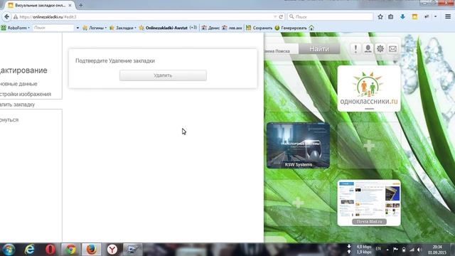The height and width of the screenshot is (256, 455).
Task: Open the Firefox hamburger menu
Action: pos(448,16)
